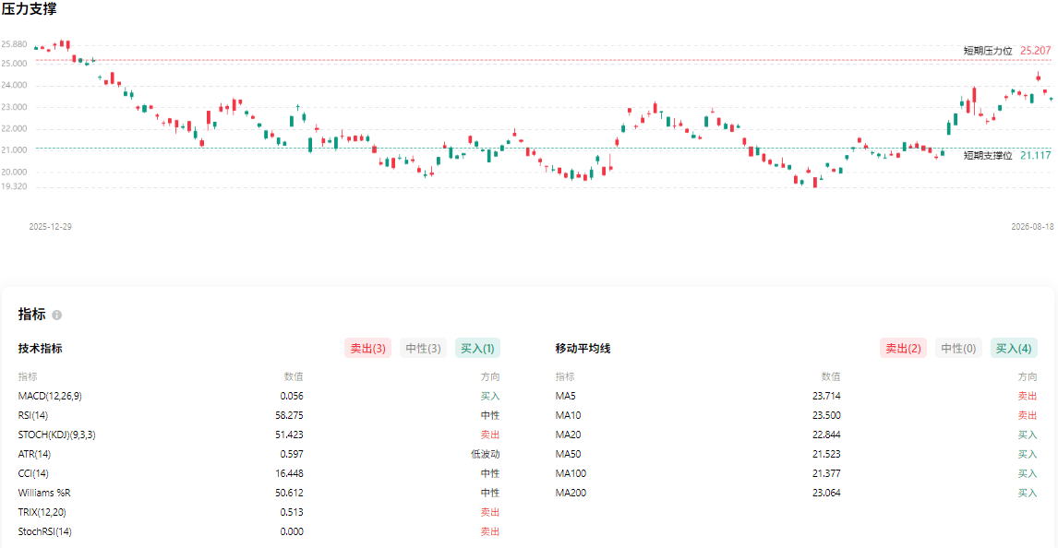Viewport: 1058px width, 548px height.
Task: Click the MA200 row label
Action: coord(571,494)
